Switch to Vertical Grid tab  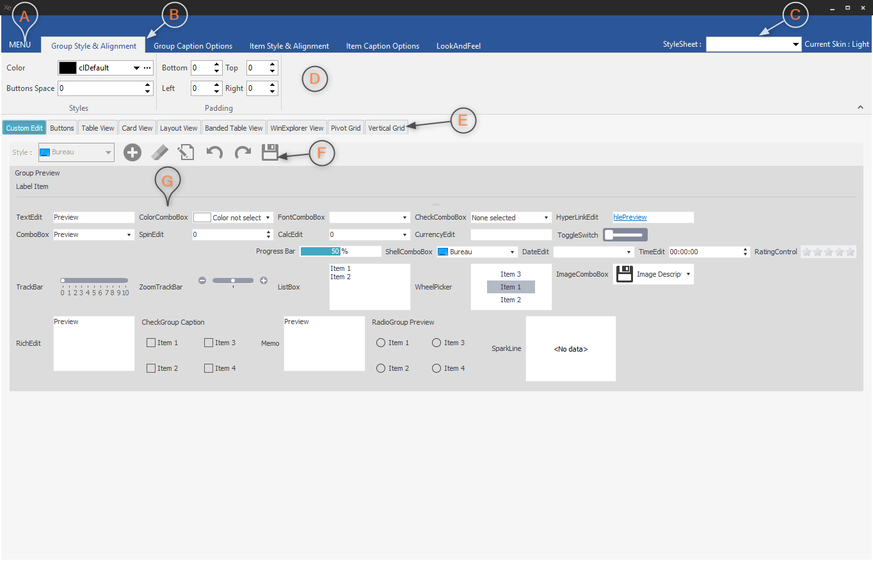point(387,128)
